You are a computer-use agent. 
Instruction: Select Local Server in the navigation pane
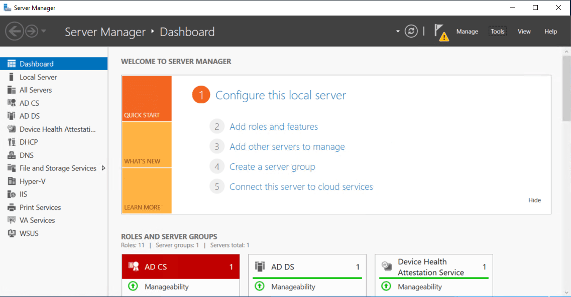pos(54,77)
